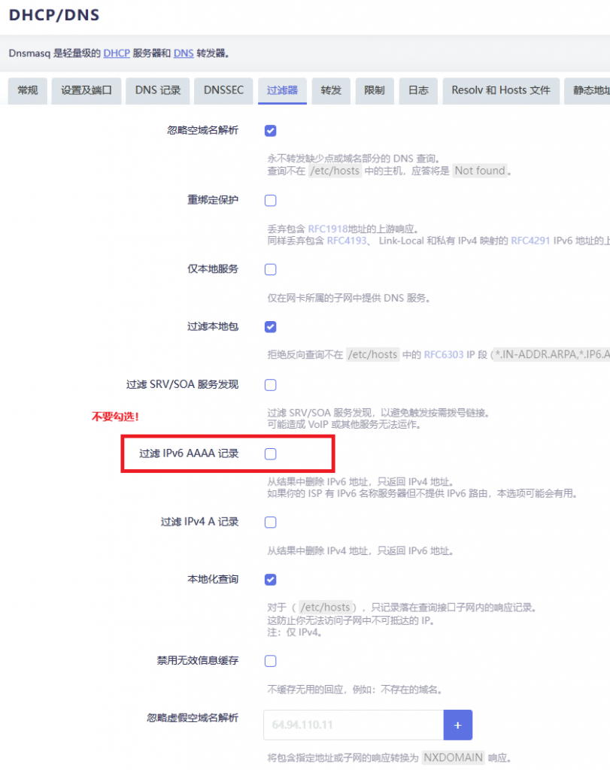Viewport: 610px width, 770px height.
Task: Enable 过滤 IPv4 A 记录
Action: click(270, 522)
